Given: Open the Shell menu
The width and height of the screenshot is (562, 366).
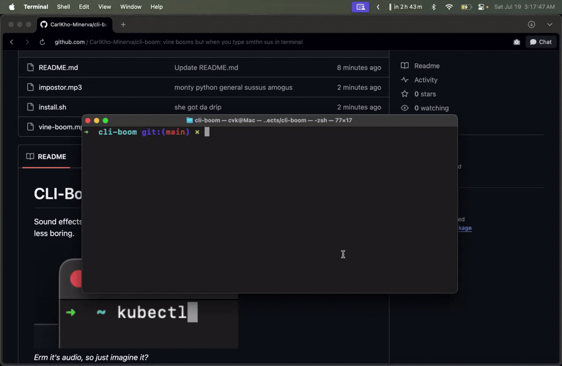Looking at the screenshot, I should 63,7.
